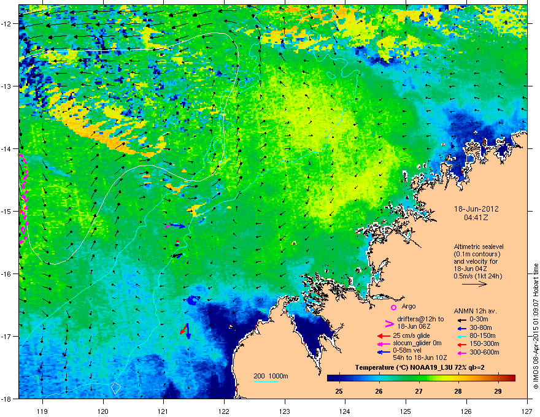
Task: Click the magenta drifters chevron symbol in legend
Action: point(389,324)
